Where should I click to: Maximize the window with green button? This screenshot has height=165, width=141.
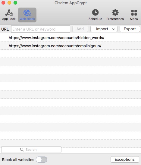pyautogui.click(x=15, y=3)
